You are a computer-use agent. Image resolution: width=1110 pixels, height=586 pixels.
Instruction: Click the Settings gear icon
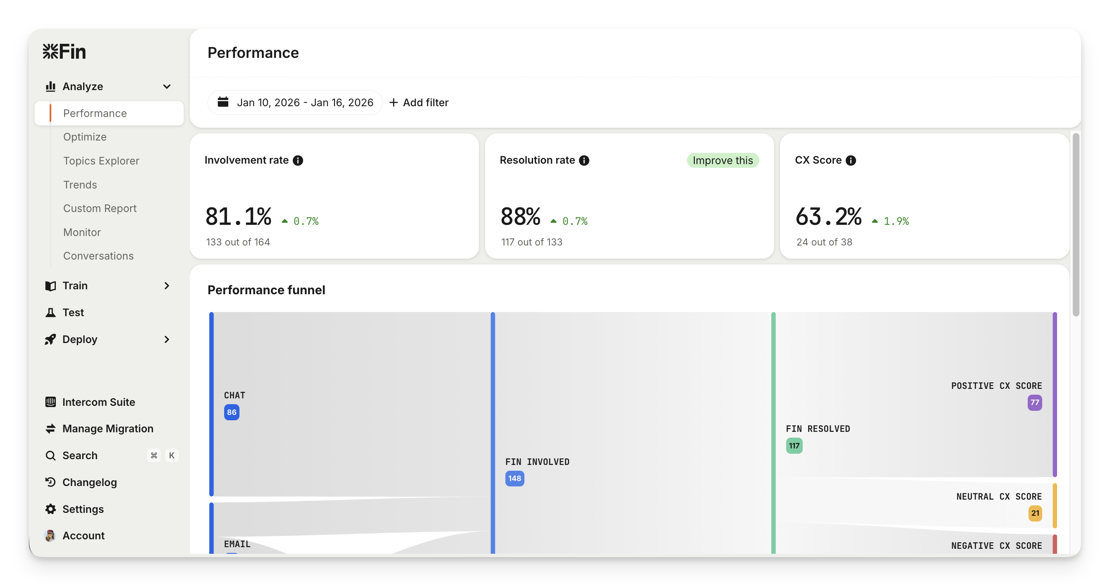[x=50, y=509]
